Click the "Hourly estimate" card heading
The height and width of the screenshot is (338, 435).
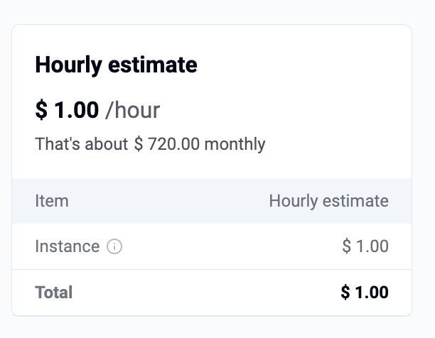[116, 65]
